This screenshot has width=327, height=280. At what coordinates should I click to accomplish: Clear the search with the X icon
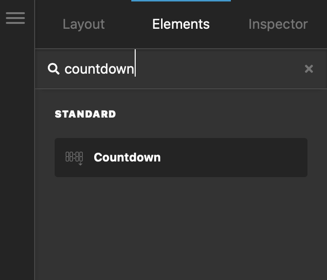click(x=308, y=69)
